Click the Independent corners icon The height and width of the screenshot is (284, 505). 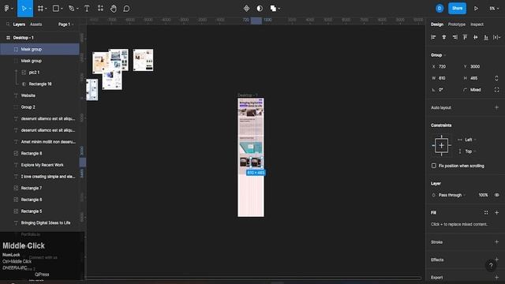pyautogui.click(x=496, y=90)
